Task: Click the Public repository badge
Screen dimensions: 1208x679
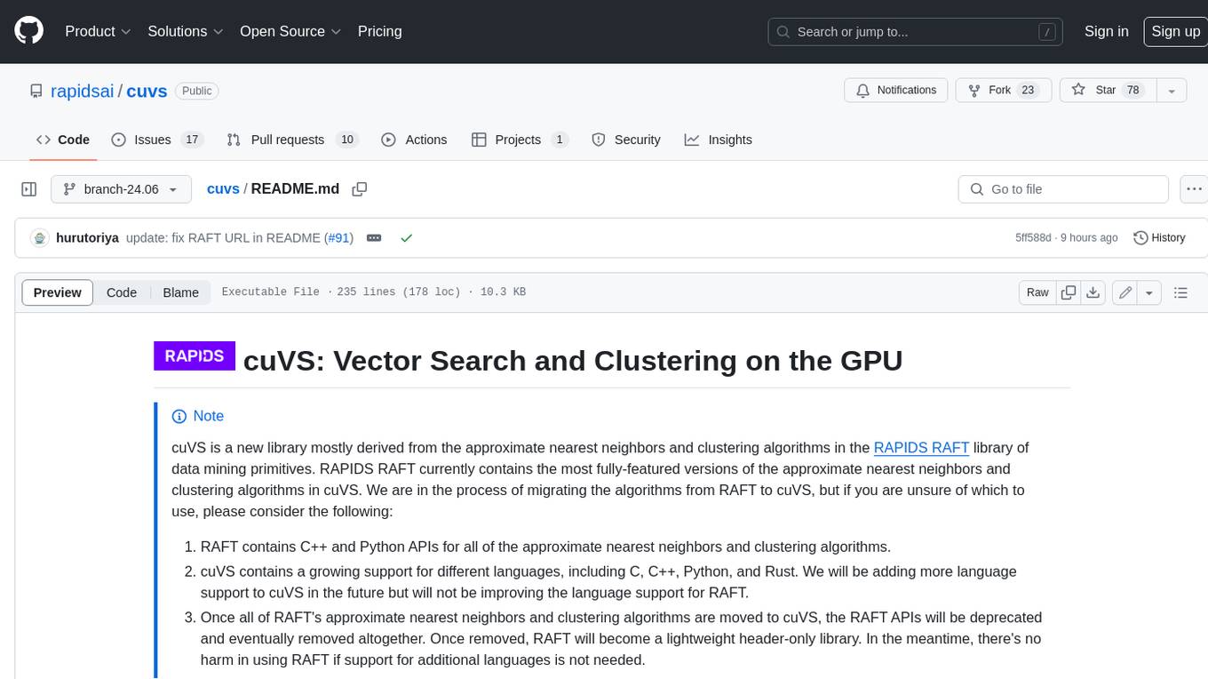Action: pos(197,91)
